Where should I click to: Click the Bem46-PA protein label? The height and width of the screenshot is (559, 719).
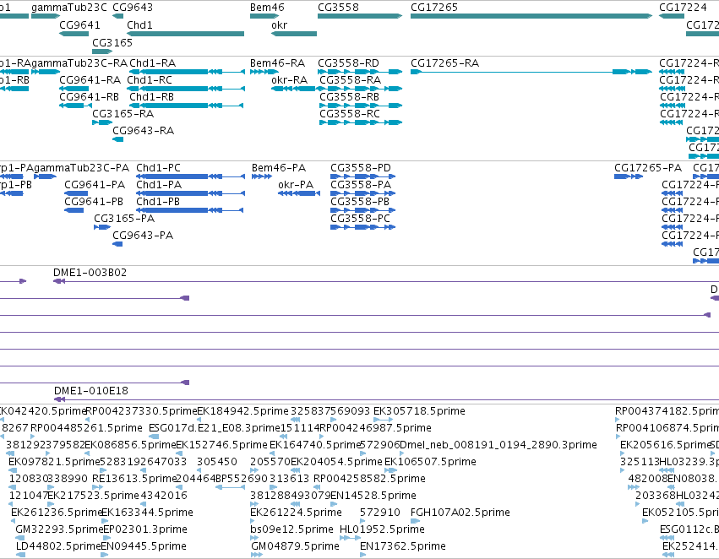278,168
